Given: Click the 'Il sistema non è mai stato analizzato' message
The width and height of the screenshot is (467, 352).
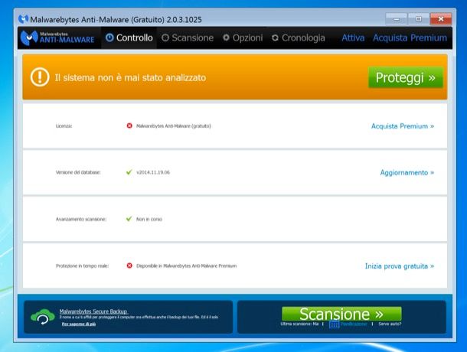Looking at the screenshot, I should pyautogui.click(x=130, y=78).
